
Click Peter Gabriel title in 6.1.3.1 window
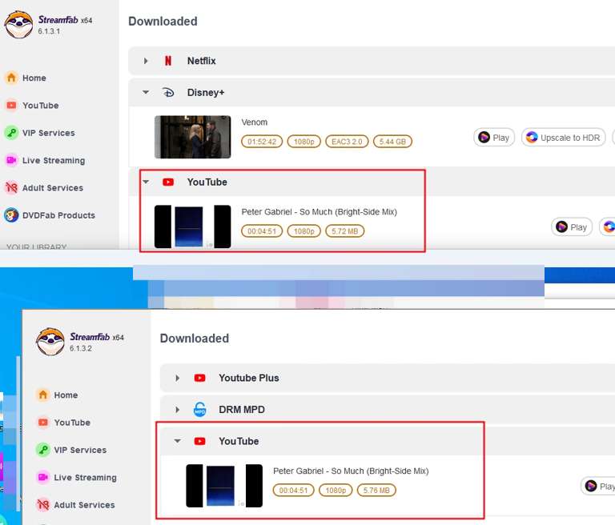point(319,212)
